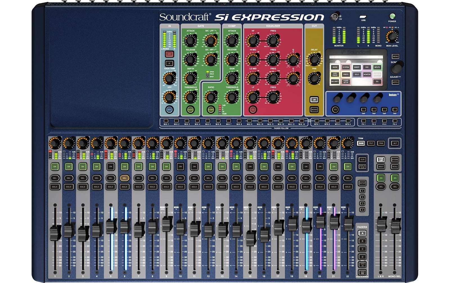Select INSERT on the touchscreen
The height and width of the screenshot is (283, 450).
point(357,67)
